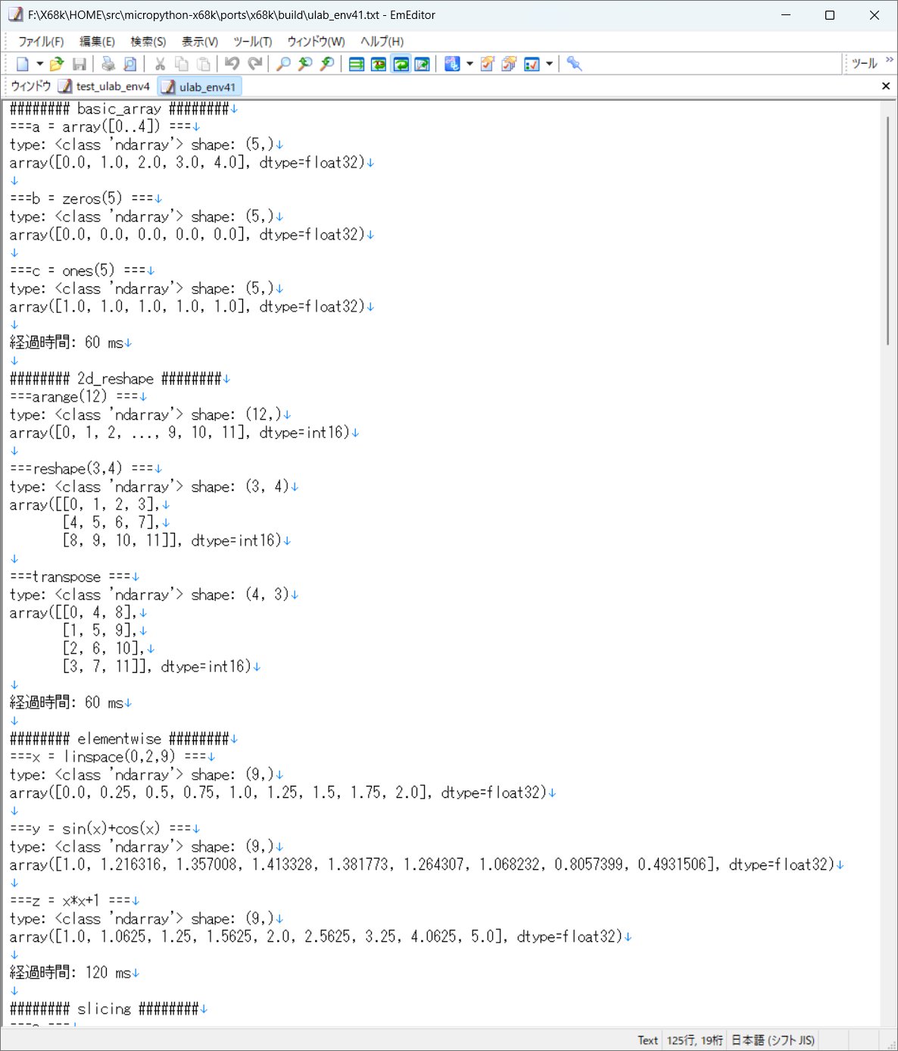Click the Cut scissors icon
The image size is (898, 1051).
tap(160, 64)
